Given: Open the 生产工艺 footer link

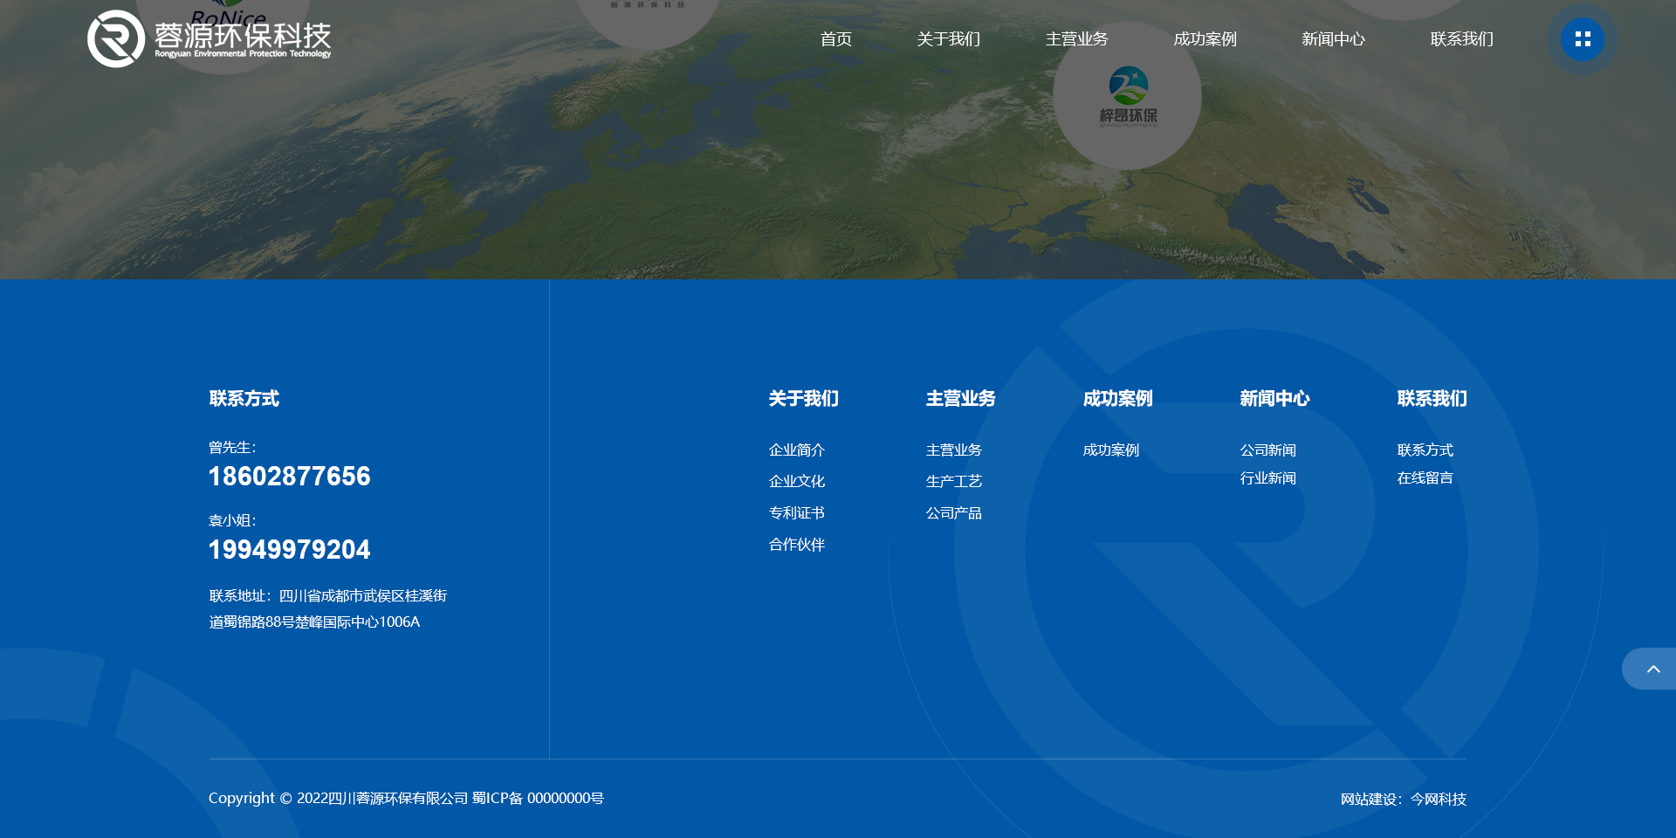Looking at the screenshot, I should [953, 482].
